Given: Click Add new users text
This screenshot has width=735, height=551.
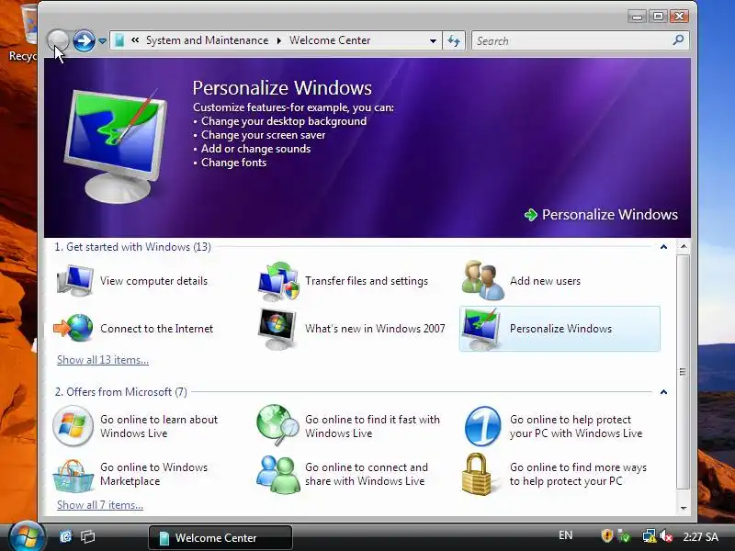Looking at the screenshot, I should click(x=545, y=281).
